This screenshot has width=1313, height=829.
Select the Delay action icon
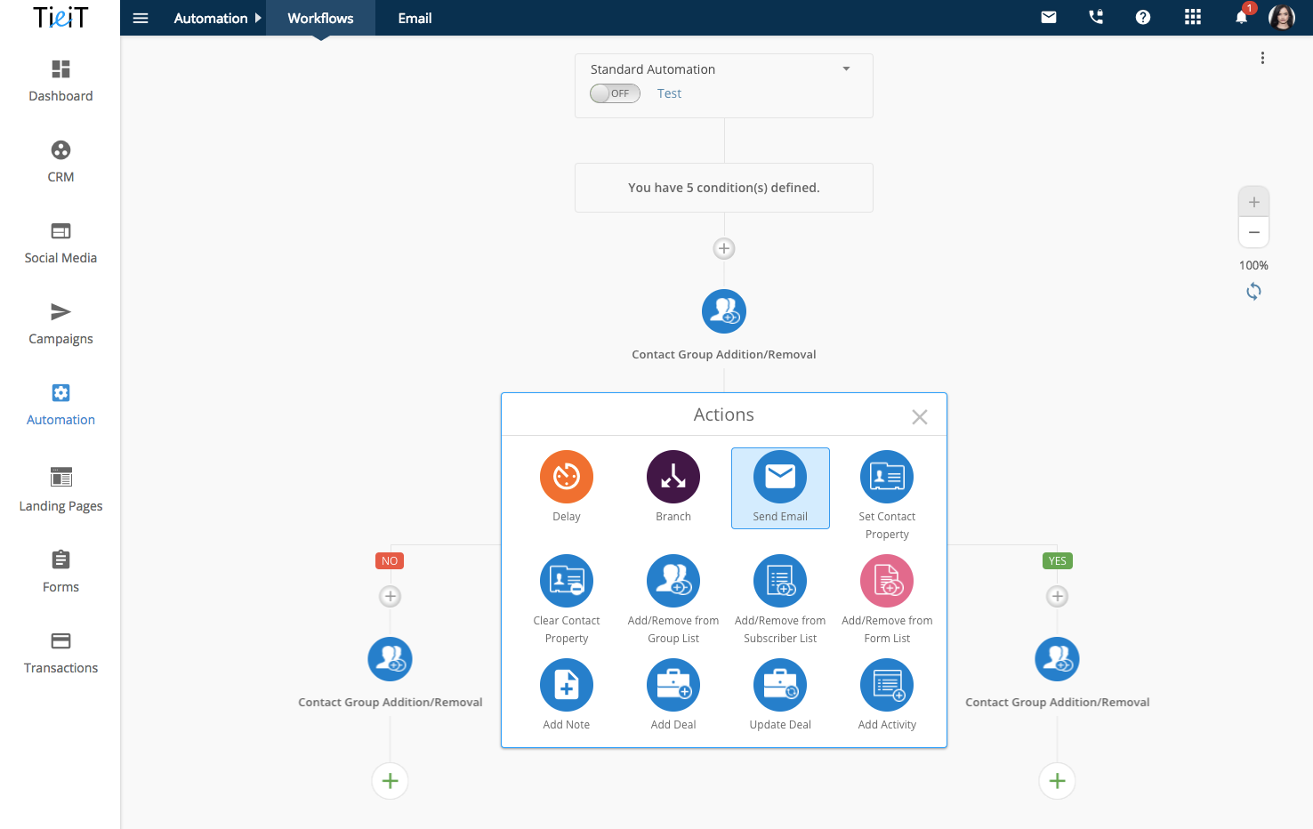(566, 478)
